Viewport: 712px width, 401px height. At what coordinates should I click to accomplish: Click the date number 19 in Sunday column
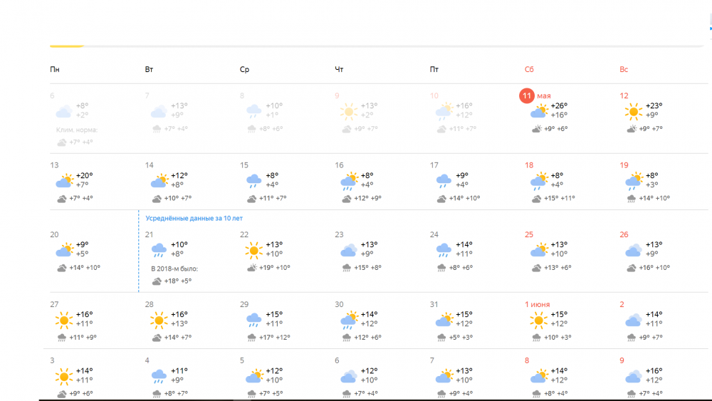624,165
